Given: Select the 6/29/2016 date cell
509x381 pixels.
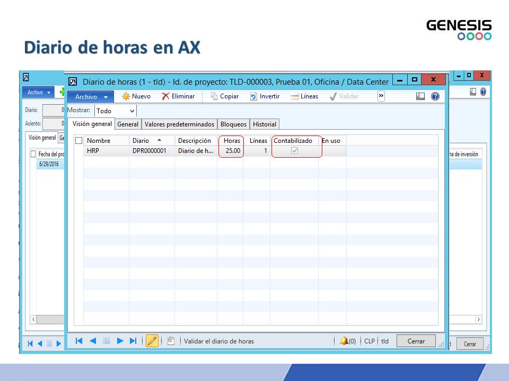Looking at the screenshot, I should [x=49, y=164].
